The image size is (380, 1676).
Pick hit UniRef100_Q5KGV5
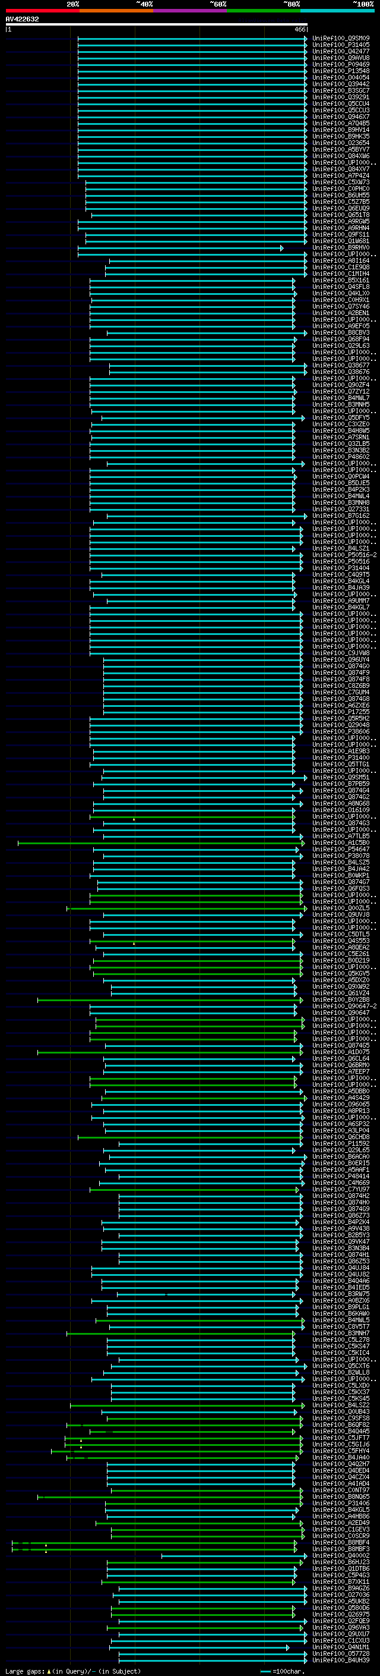[341, 973]
